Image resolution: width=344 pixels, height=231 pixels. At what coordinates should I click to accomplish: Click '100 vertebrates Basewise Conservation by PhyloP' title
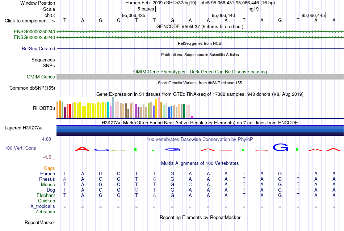click(x=200, y=139)
